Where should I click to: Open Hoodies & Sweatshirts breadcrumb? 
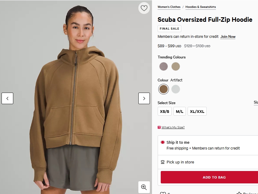[201, 7]
